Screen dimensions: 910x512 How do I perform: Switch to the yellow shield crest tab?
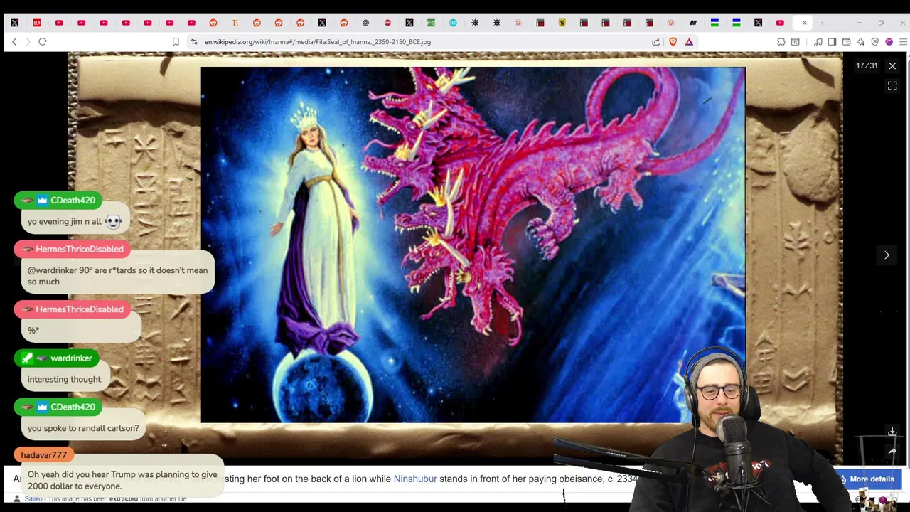tap(562, 23)
